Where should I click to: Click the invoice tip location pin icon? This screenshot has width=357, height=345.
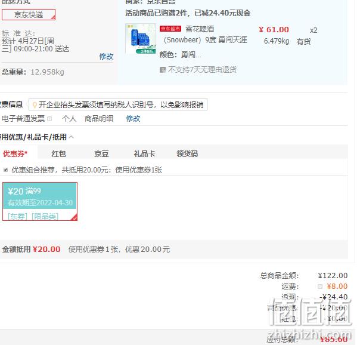35,105
